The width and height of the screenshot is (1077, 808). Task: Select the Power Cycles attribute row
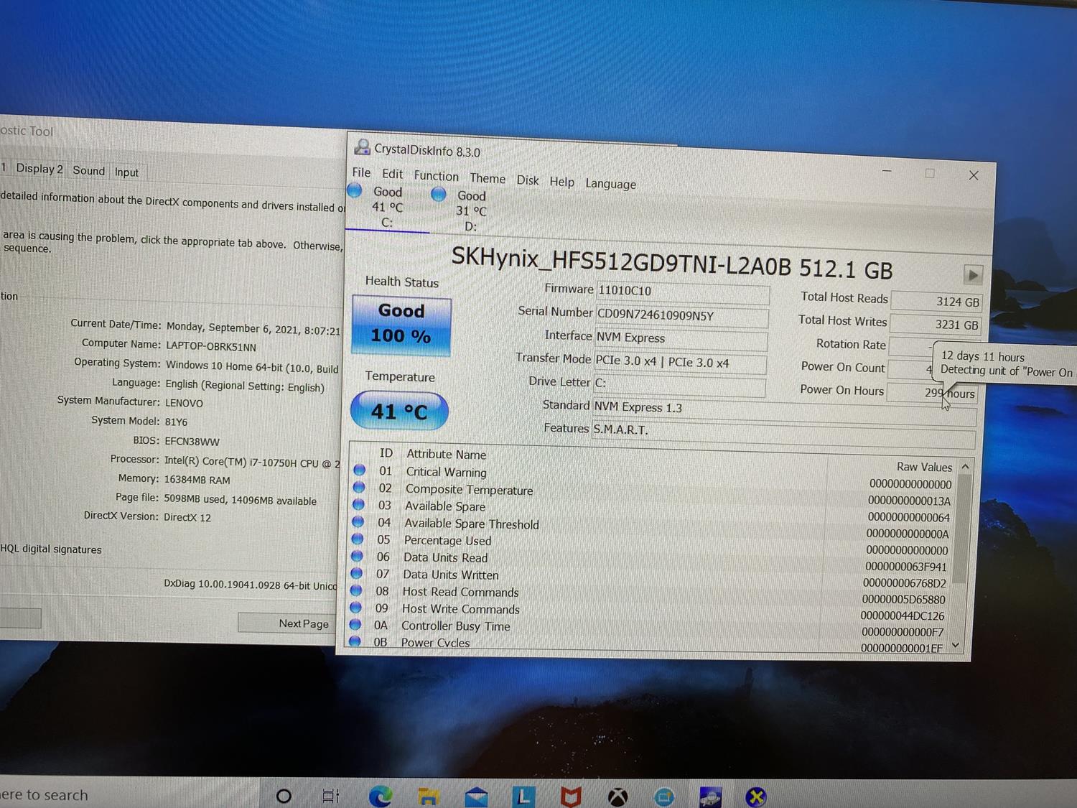tap(645, 644)
